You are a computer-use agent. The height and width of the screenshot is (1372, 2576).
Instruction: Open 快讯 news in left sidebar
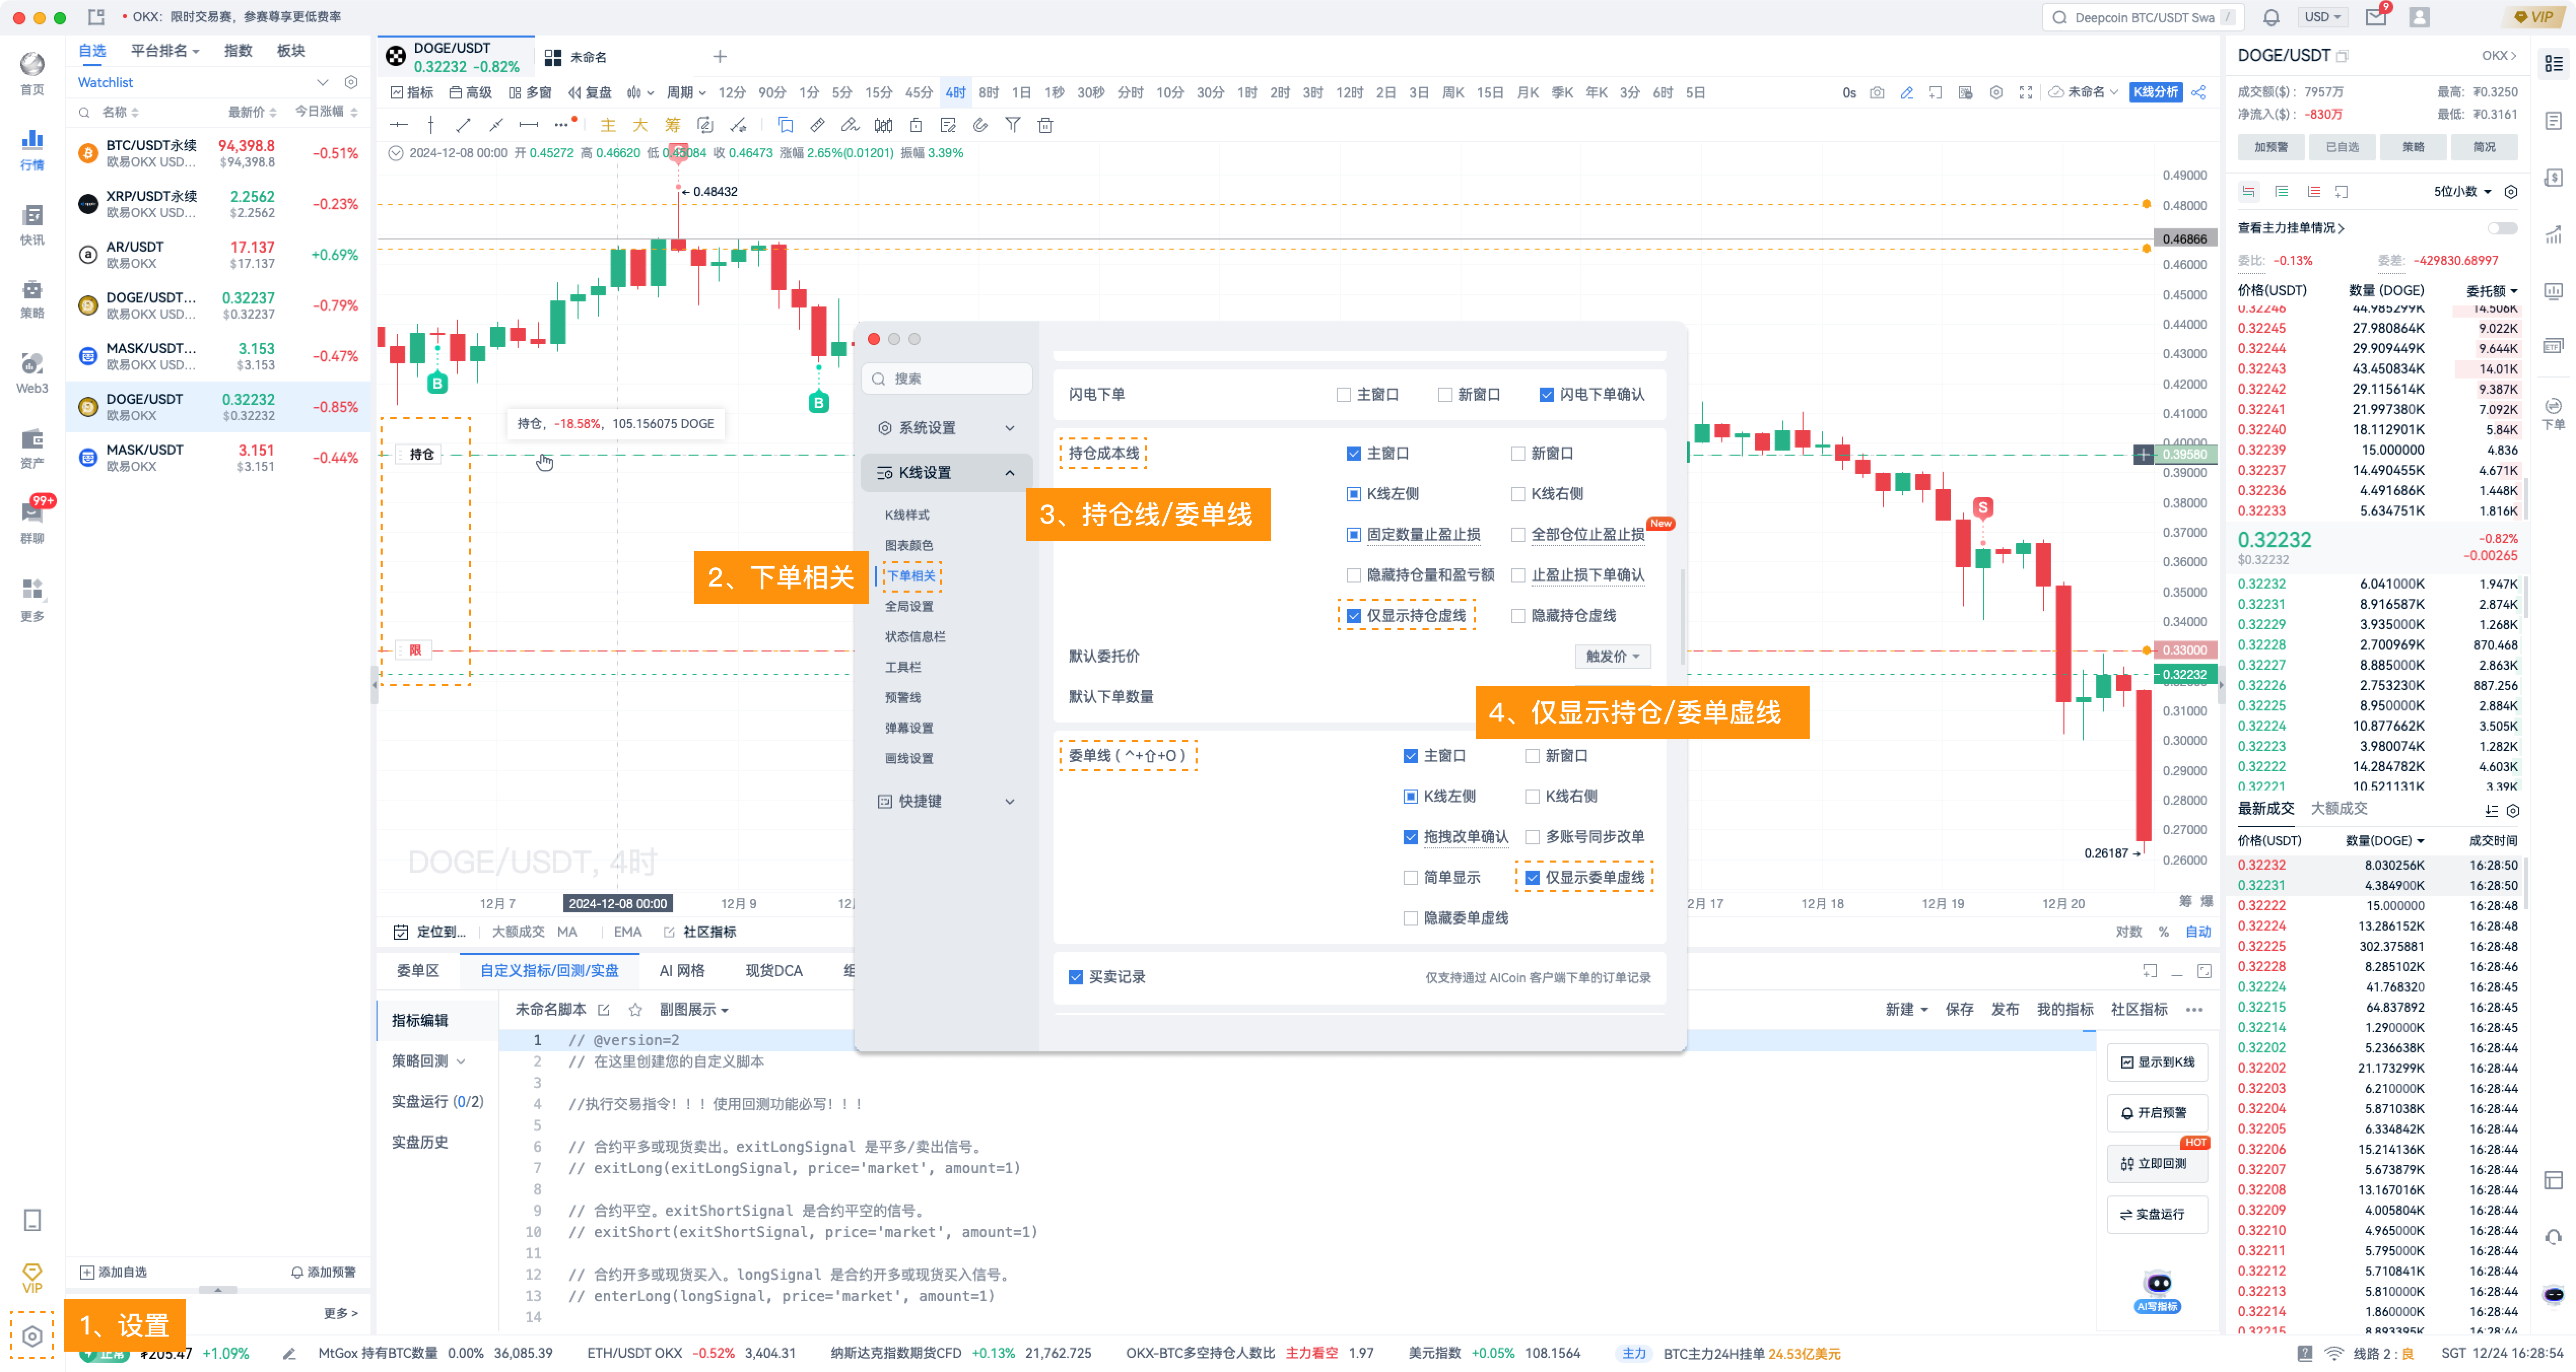coord(32,224)
